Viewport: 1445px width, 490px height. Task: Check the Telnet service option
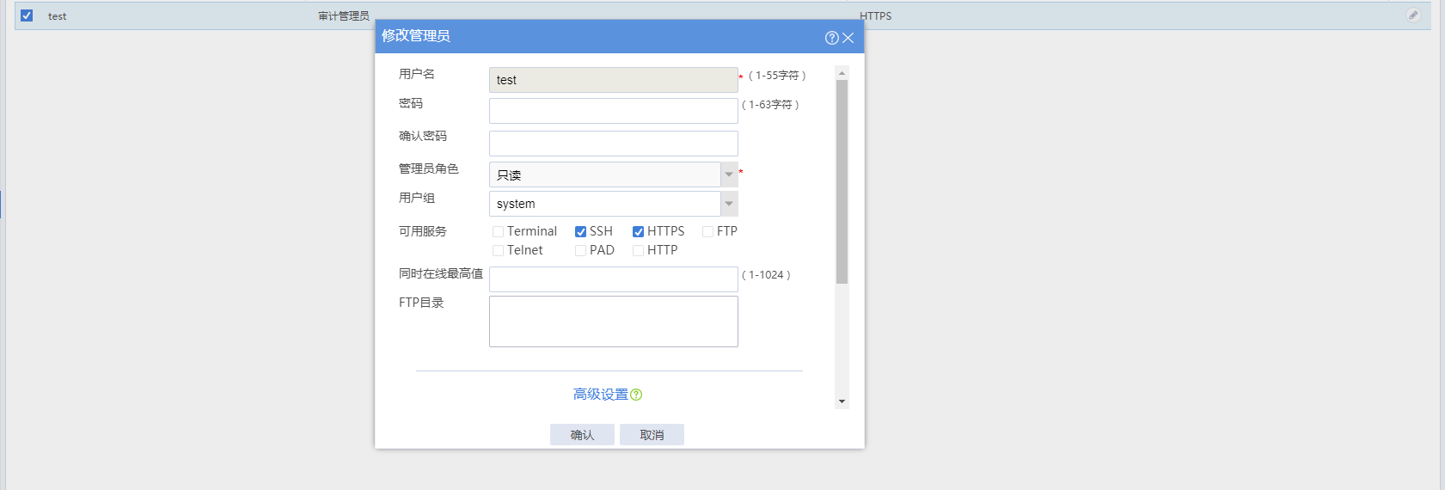(x=498, y=251)
